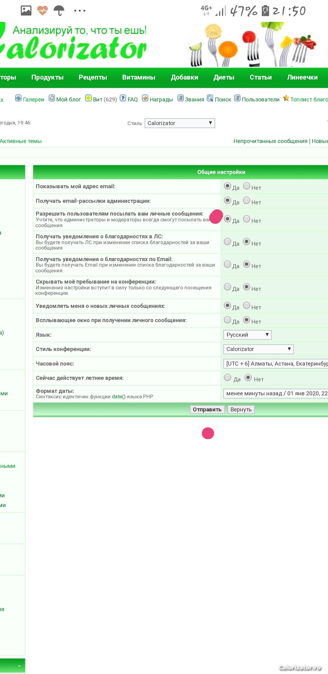
Task: Open the Стиль конференции dropdown
Action: pos(258,349)
